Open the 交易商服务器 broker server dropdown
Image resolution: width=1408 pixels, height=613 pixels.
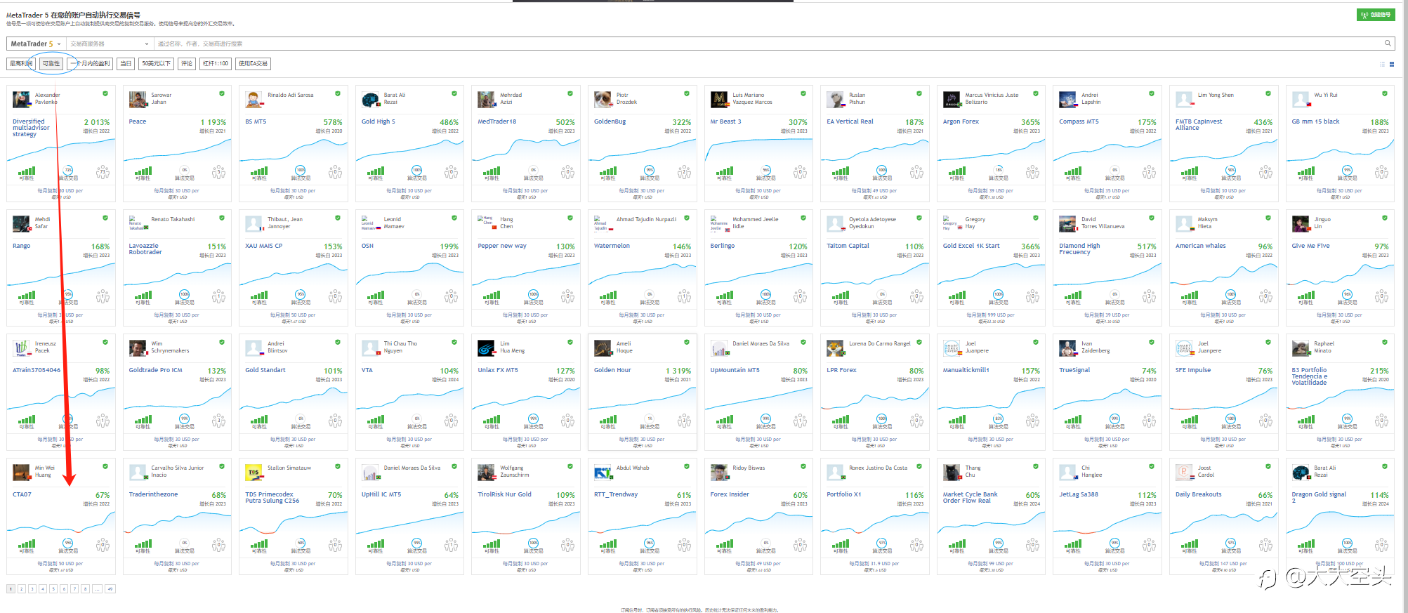pos(109,44)
